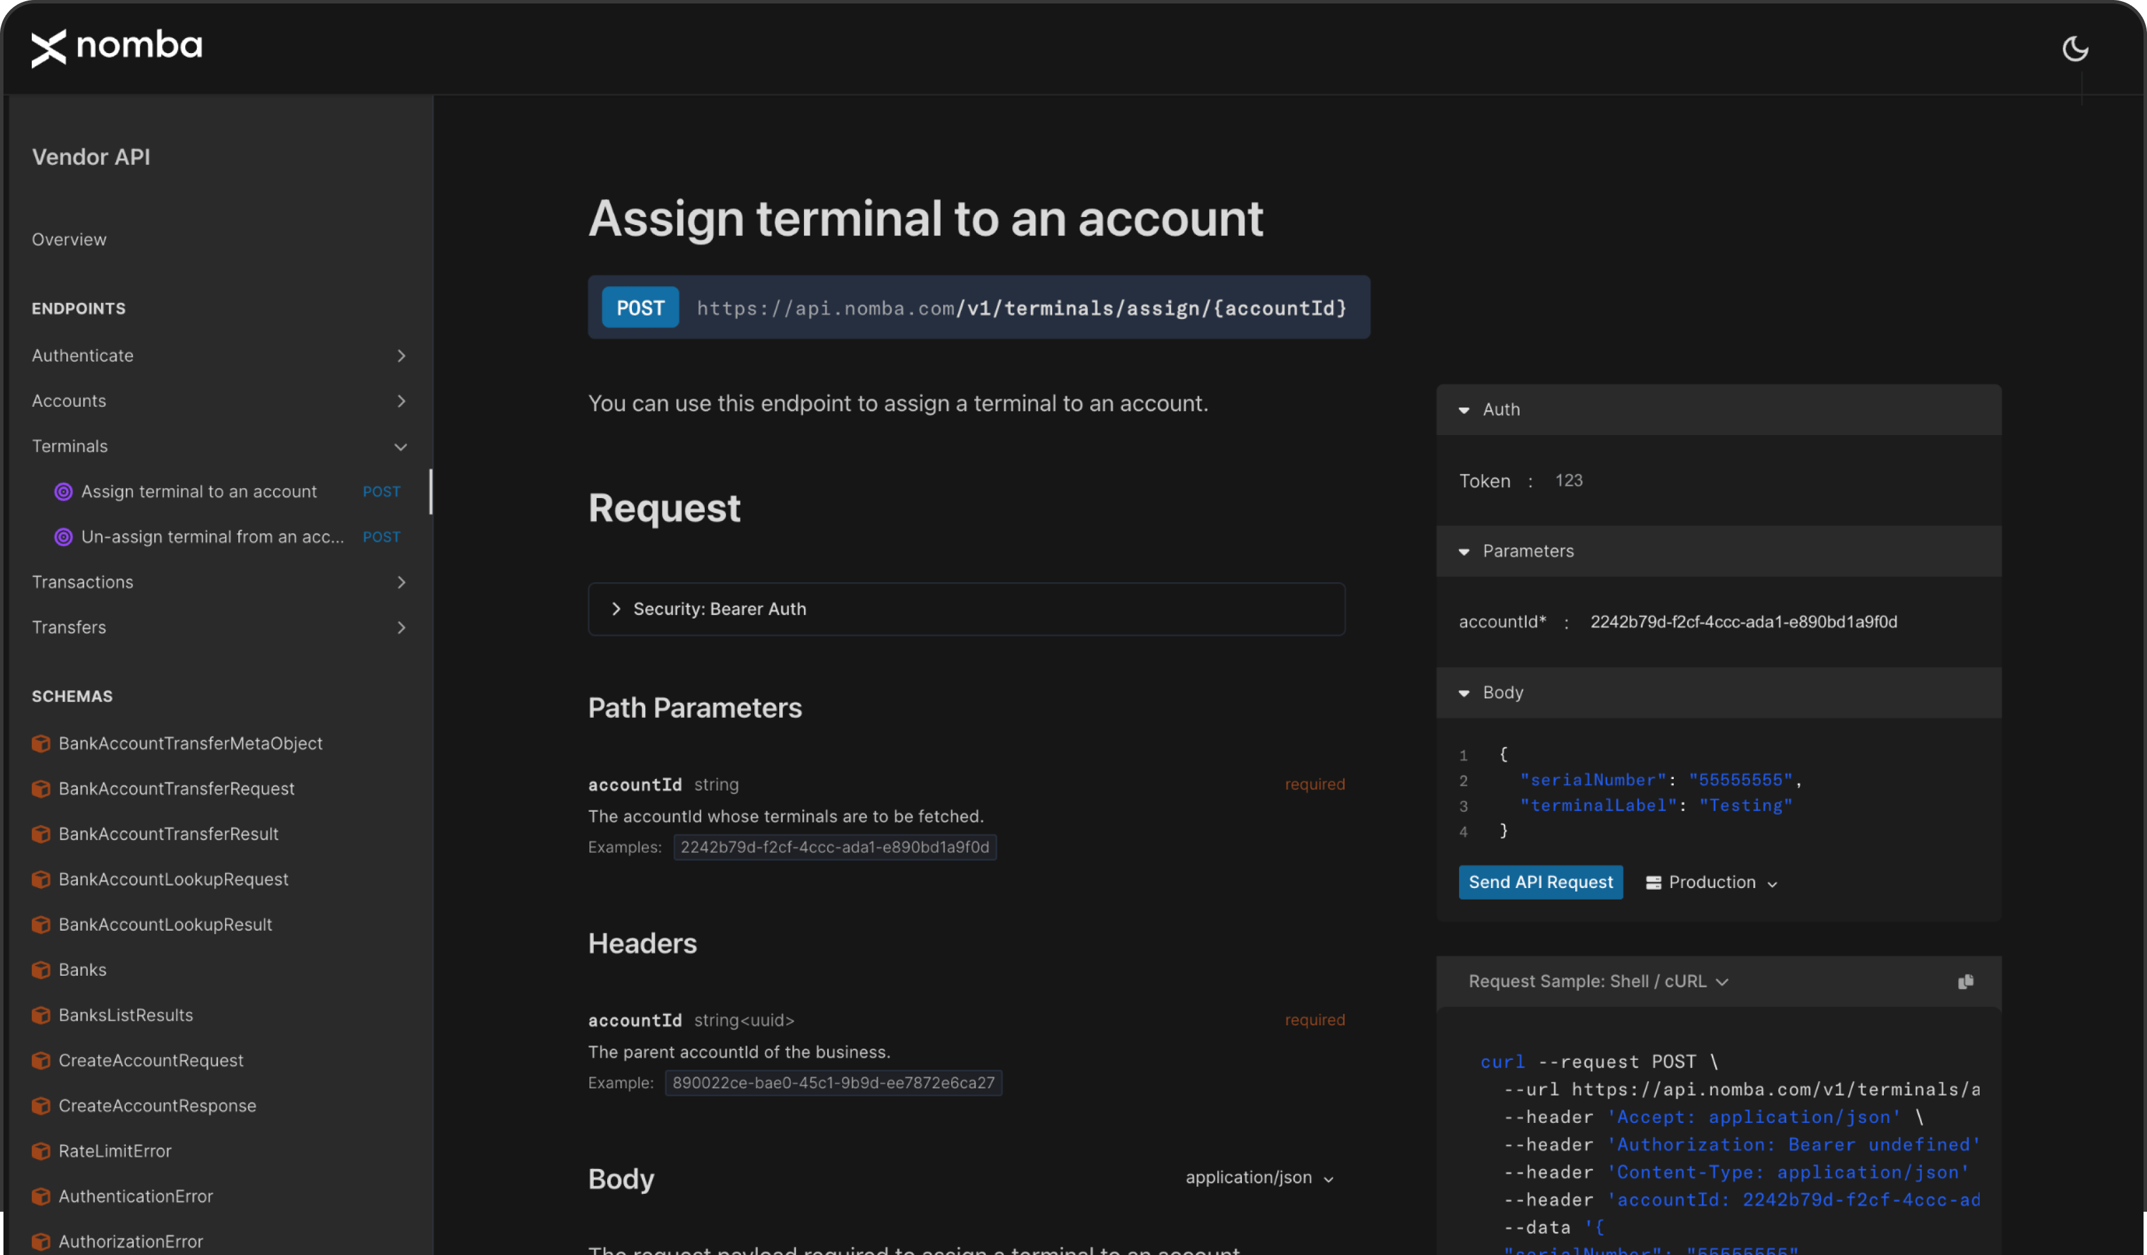Click the Banks schema cube icon

(x=41, y=969)
